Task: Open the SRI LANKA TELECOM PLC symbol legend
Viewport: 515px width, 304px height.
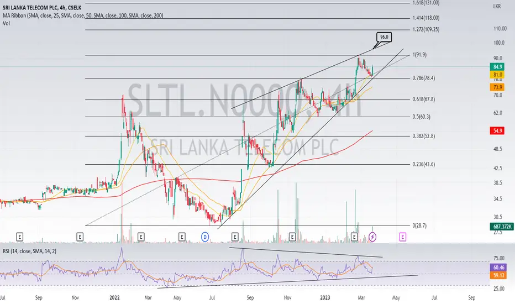Action: pos(42,8)
